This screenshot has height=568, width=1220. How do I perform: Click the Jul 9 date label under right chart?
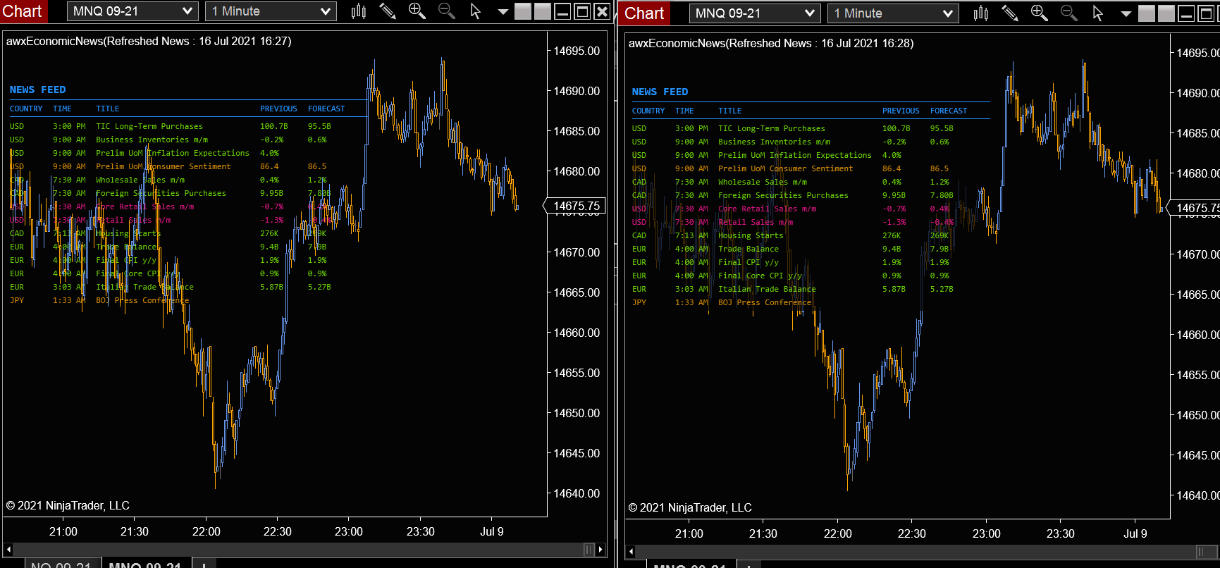[x=1135, y=533]
